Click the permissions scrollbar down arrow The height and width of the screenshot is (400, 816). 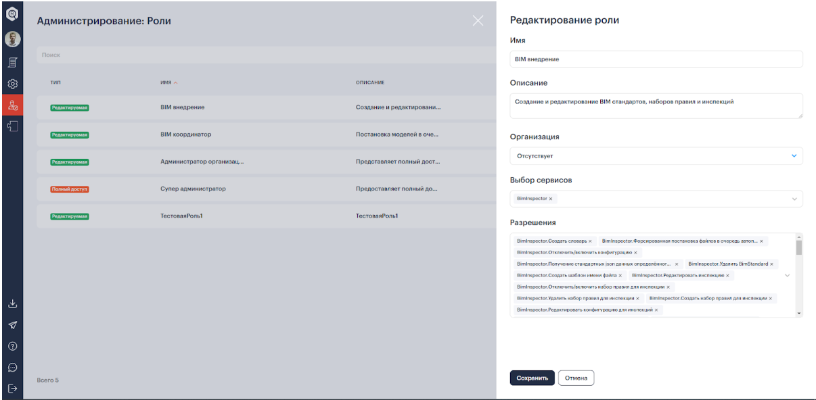click(x=799, y=314)
